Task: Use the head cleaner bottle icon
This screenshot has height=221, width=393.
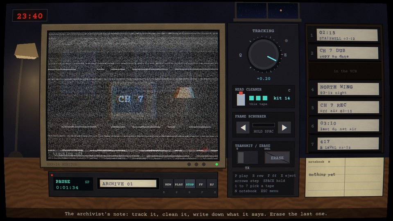Action: (241, 99)
